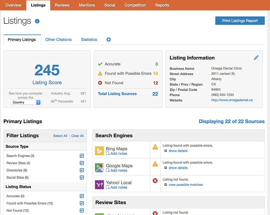This screenshot has height=215, width=270.
Task: Click view possible matches for Yahoo! Local
Action: click(x=186, y=185)
